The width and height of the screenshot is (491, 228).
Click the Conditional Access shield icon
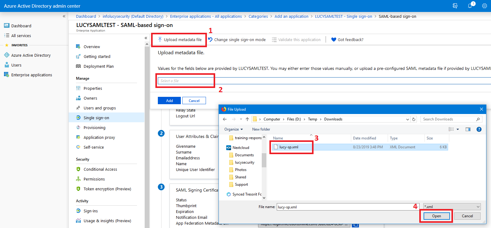pyautogui.click(x=78, y=169)
